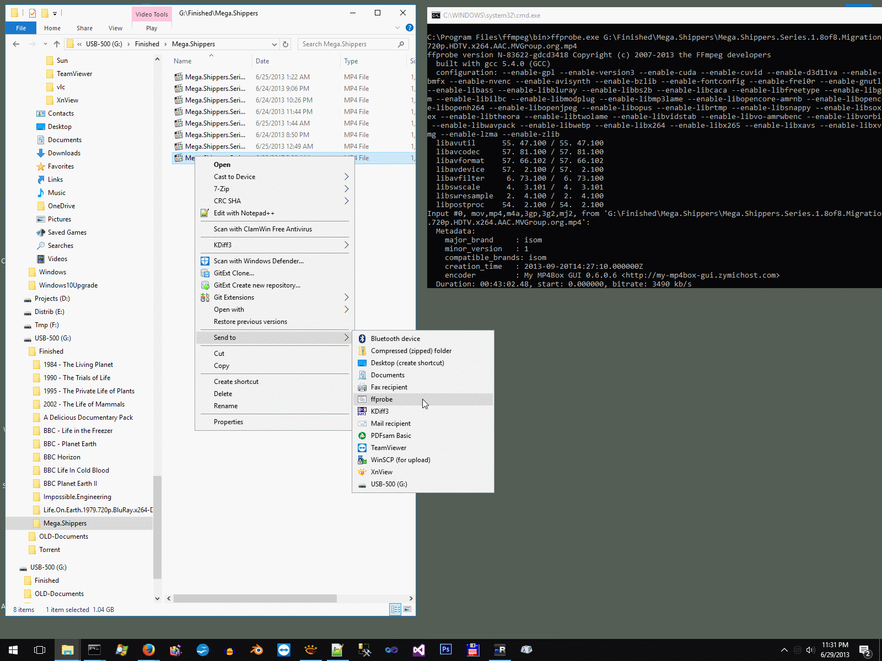Open Task View from the taskbar
The image size is (882, 661).
point(40,650)
